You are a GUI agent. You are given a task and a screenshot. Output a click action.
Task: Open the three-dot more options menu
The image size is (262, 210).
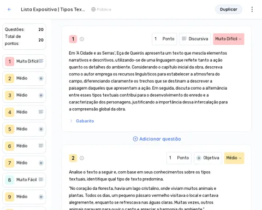[252, 9]
